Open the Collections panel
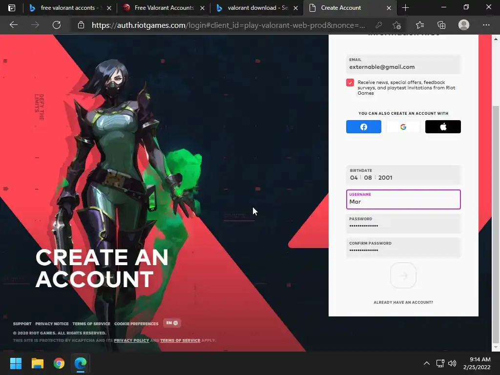Image resolution: width=500 pixels, height=375 pixels. pyautogui.click(x=441, y=25)
